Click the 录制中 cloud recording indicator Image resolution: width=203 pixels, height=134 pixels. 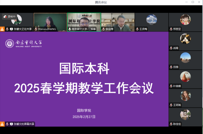coord(10,16)
